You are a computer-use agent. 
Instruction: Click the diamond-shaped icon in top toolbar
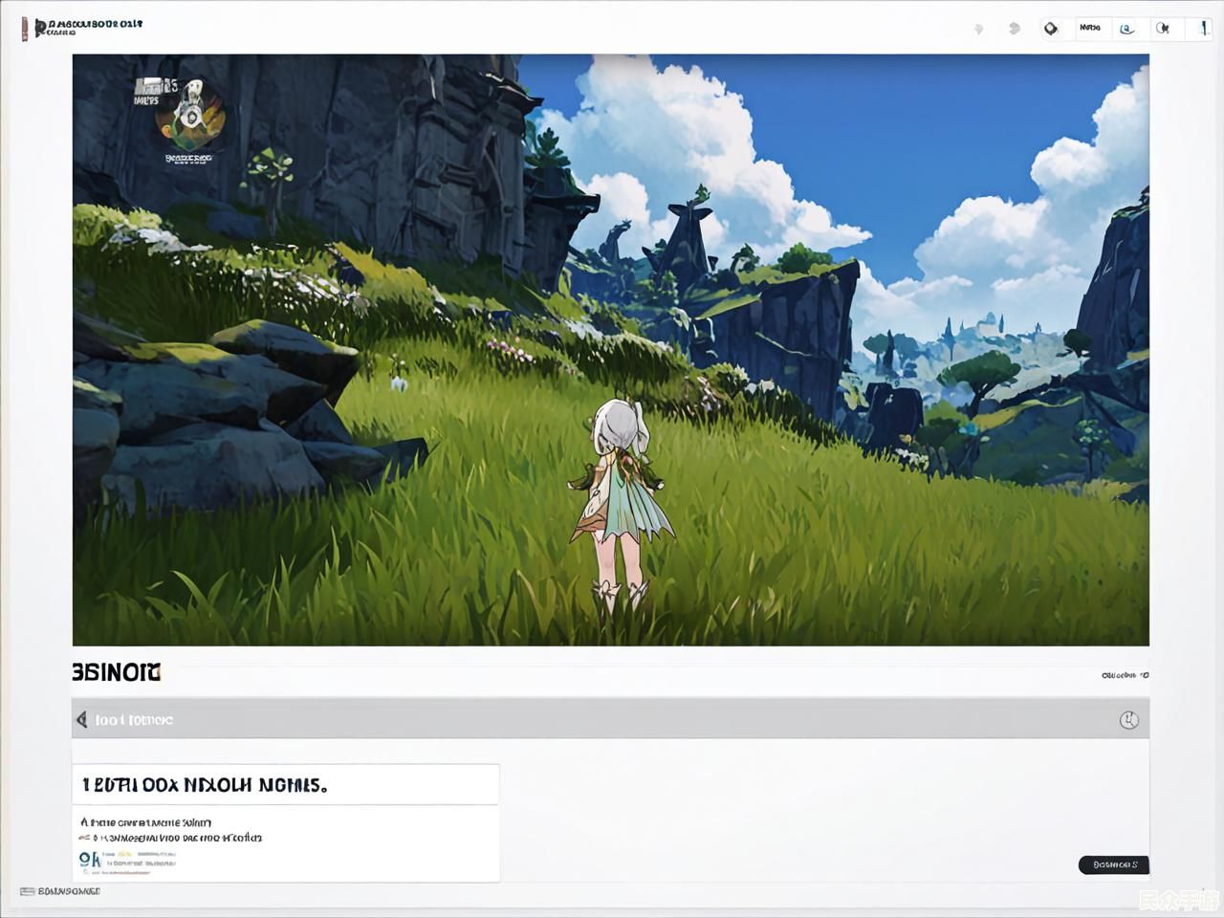[1051, 29]
